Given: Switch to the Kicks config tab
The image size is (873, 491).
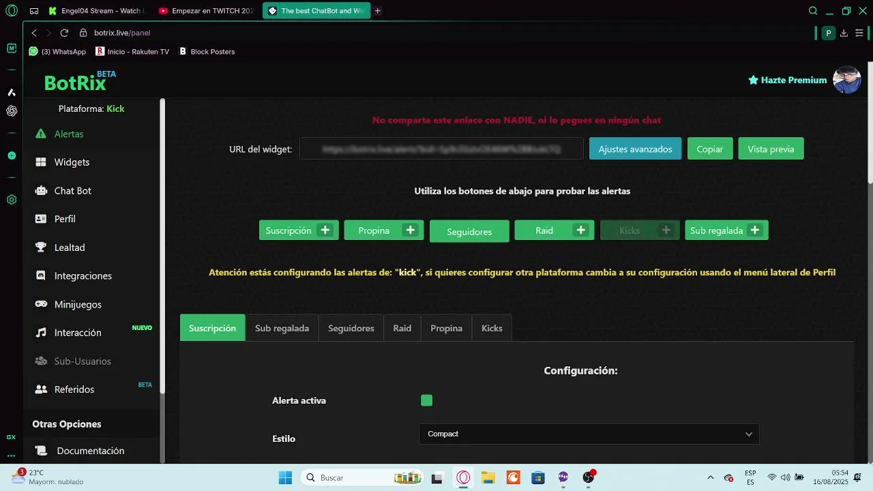Looking at the screenshot, I should click(492, 328).
